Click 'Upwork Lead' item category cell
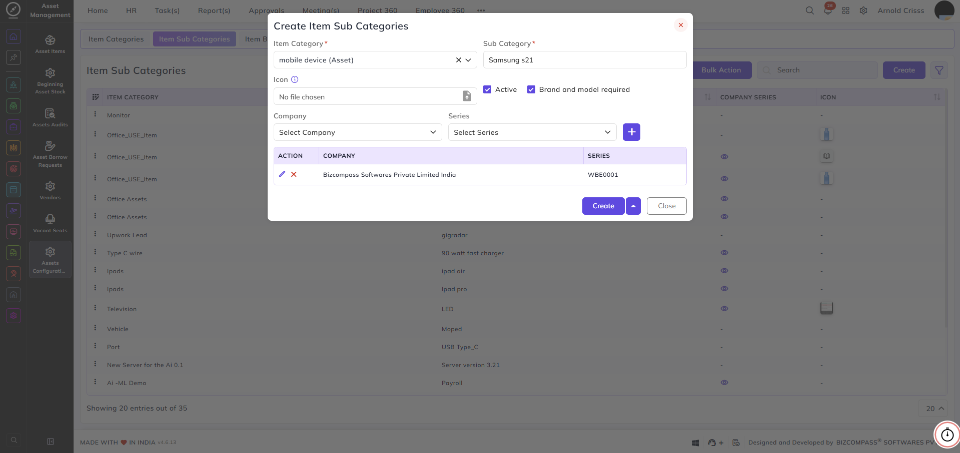Screen dimensions: 960x453 pos(127,235)
